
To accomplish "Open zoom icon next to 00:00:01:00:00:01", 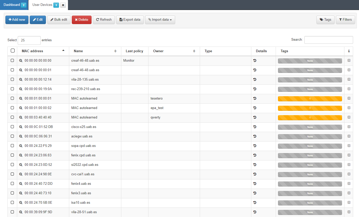I will tap(21, 99).
